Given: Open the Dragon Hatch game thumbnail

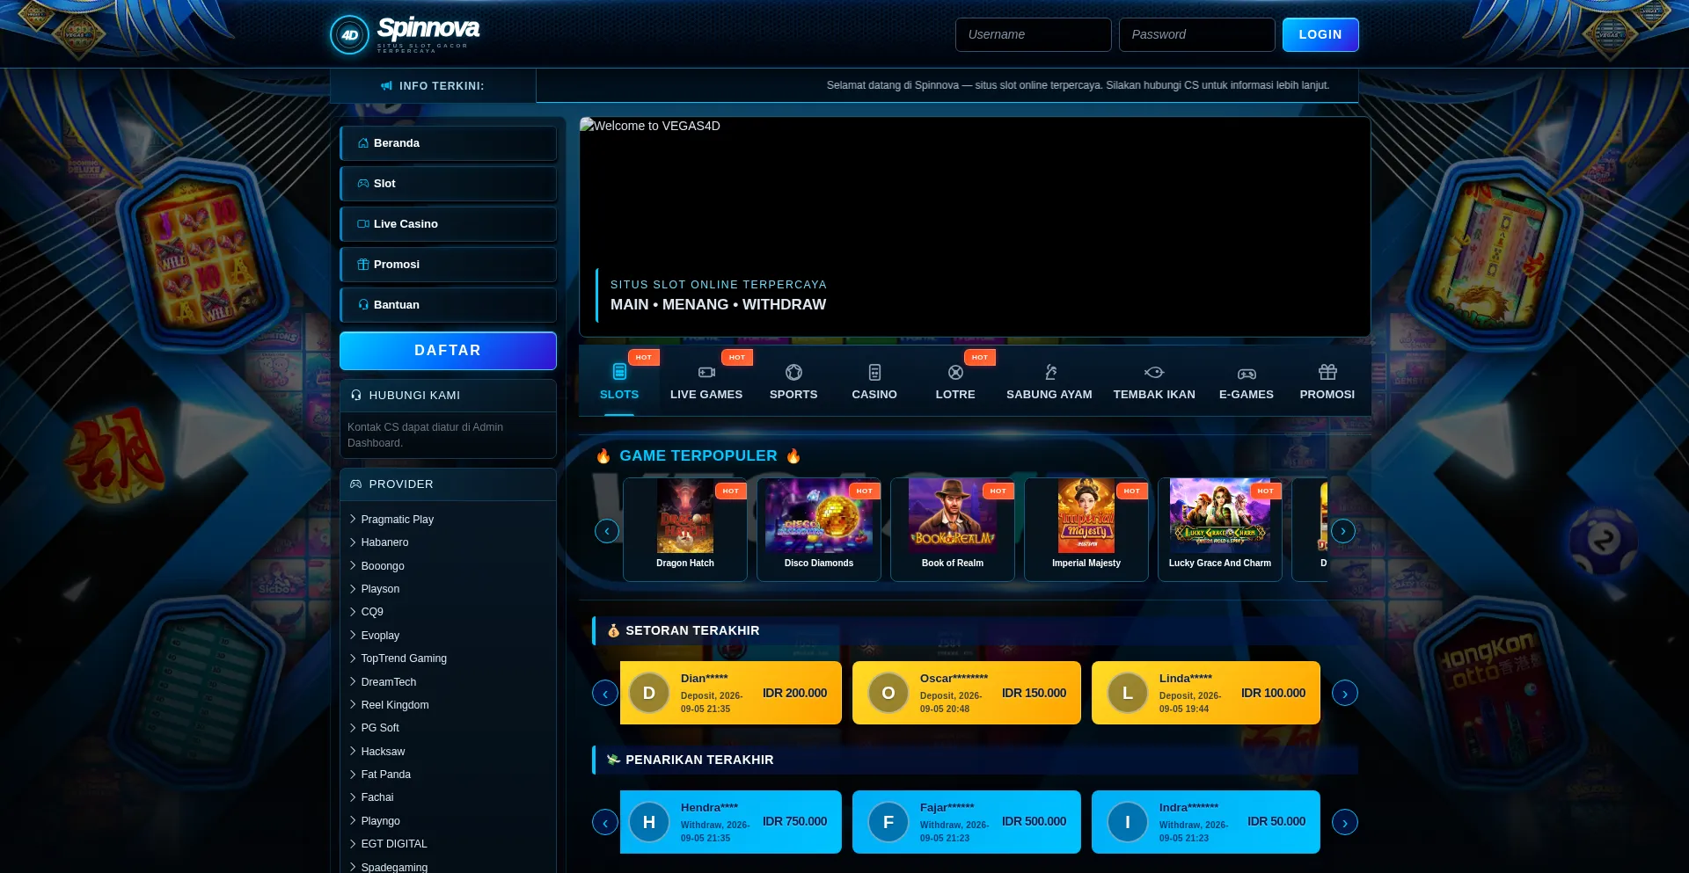Looking at the screenshot, I should 685,517.
